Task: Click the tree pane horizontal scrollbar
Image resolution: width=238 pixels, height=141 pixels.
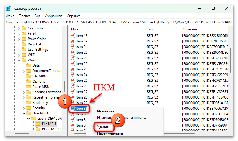Action: [x=22, y=134]
